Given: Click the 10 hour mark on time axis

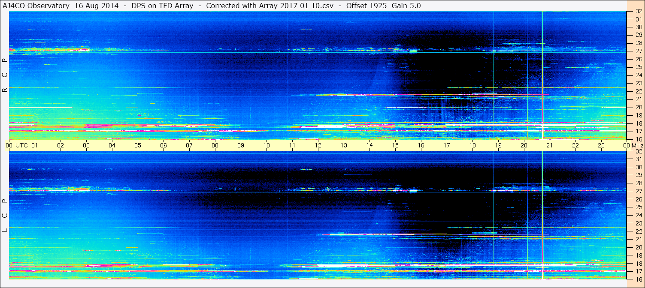Looking at the screenshot, I should coord(266,145).
